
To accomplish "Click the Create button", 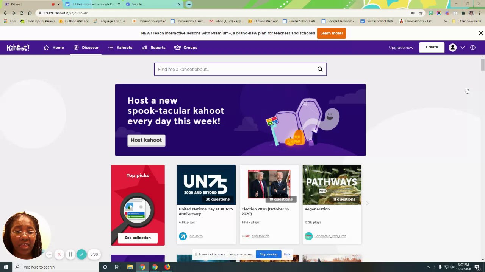I will click(x=432, y=47).
